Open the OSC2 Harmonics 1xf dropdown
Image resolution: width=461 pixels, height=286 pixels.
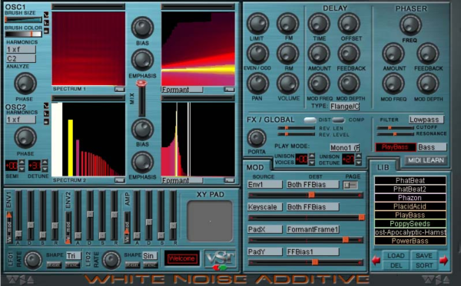click(21, 120)
